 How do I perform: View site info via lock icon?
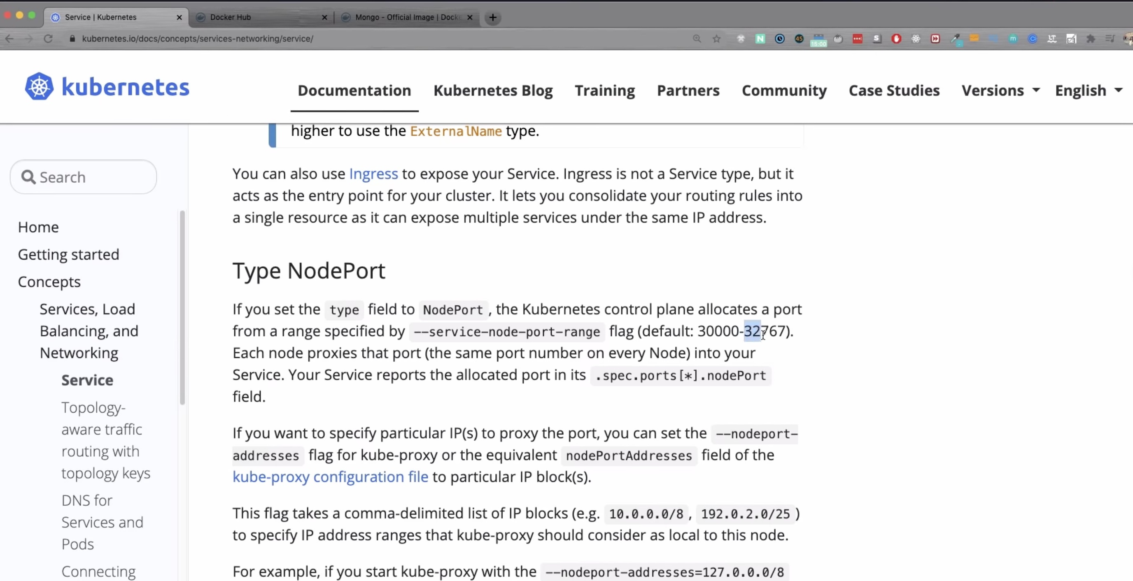point(72,39)
